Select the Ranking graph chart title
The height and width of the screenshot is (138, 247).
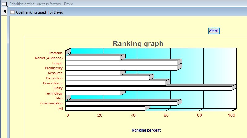coord(138,43)
